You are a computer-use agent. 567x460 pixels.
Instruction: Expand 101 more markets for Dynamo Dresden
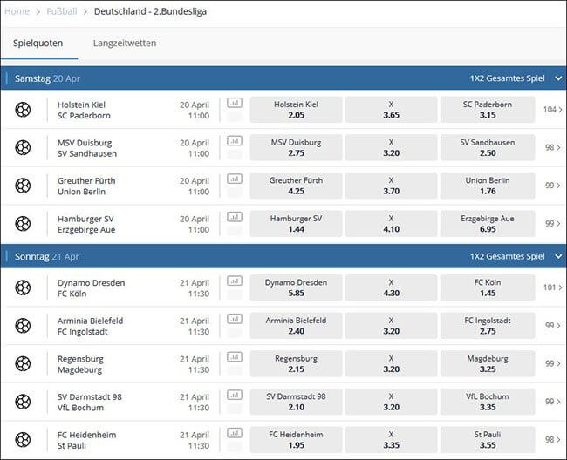click(553, 287)
